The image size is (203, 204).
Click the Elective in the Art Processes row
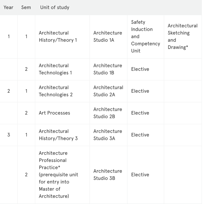coord(140,113)
